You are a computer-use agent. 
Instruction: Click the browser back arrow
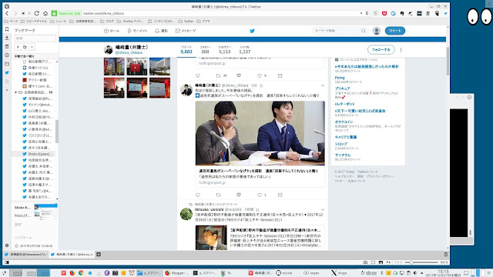point(7,13)
